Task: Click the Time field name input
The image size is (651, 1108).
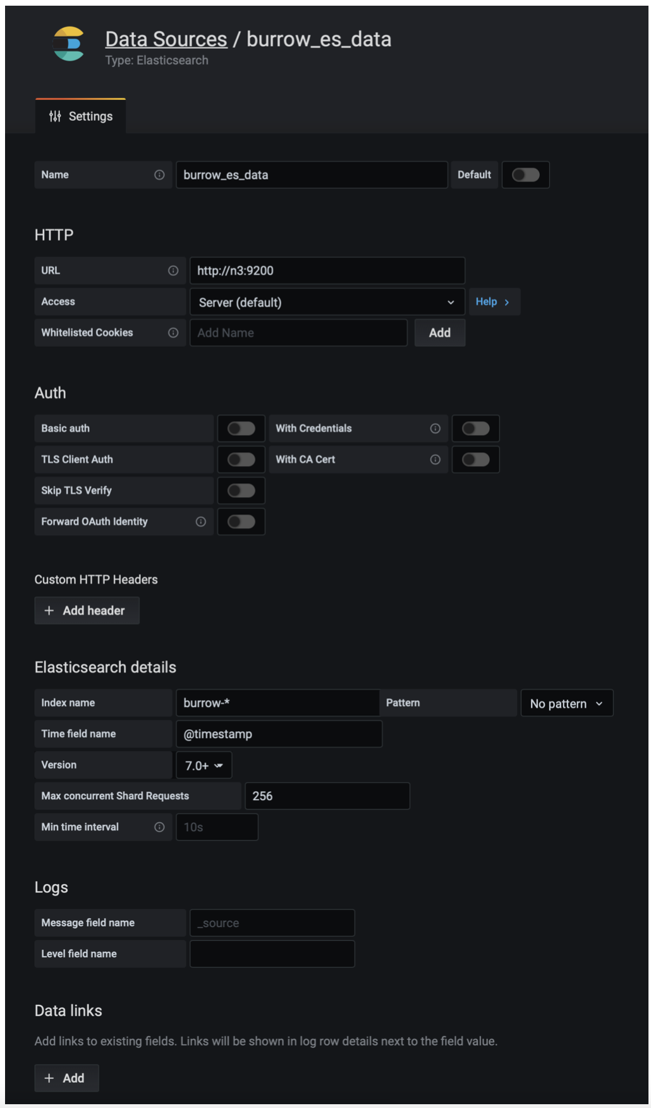Action: tap(279, 734)
